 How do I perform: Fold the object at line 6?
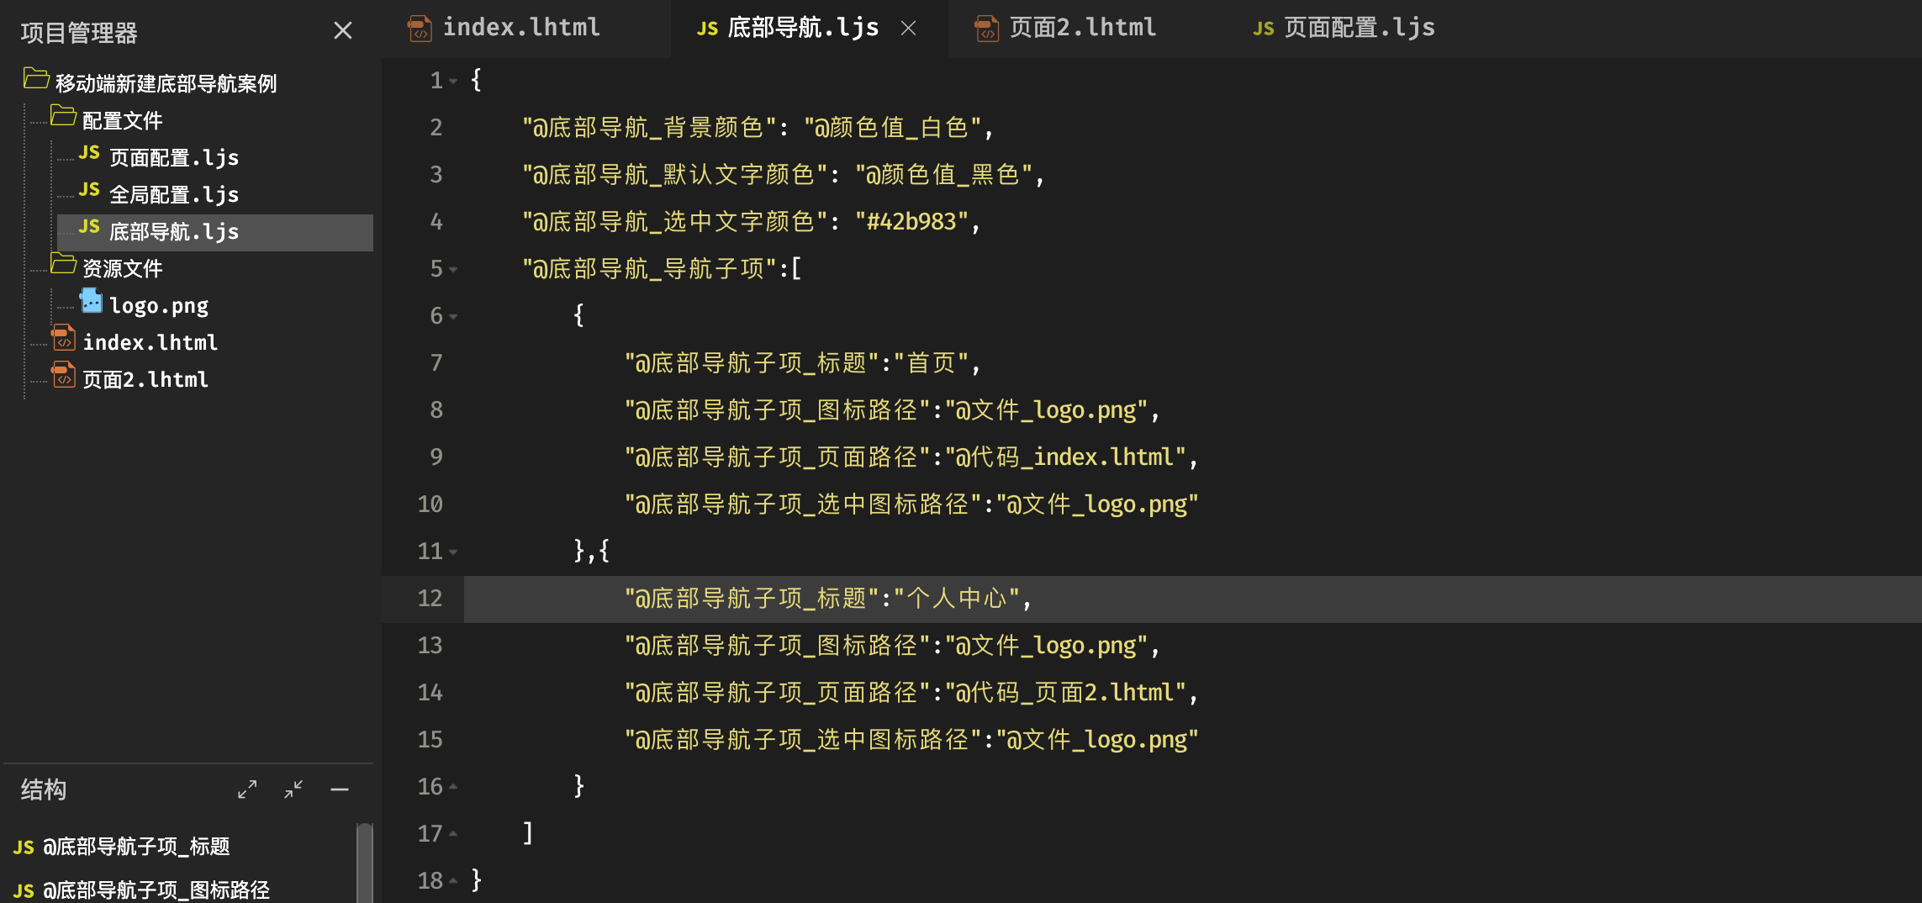[453, 317]
